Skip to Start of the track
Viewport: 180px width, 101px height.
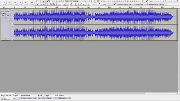pyautogui.click(x=21, y=3)
